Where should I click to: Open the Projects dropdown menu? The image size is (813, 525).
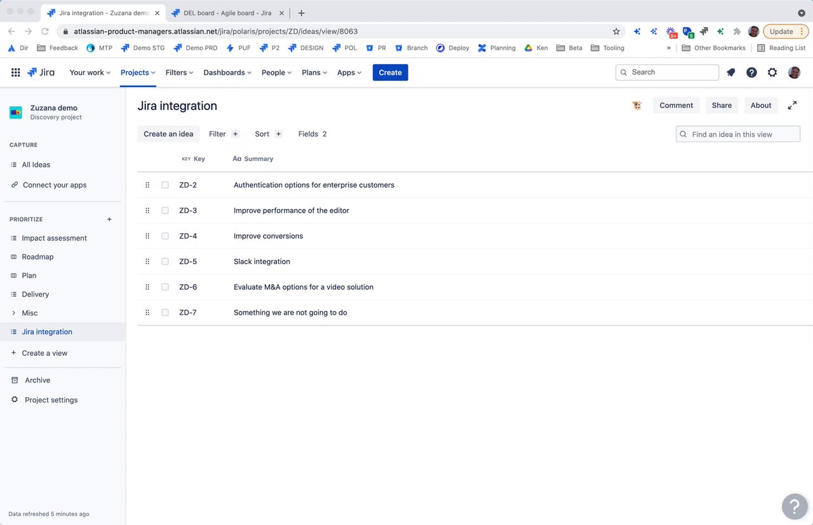coord(138,72)
